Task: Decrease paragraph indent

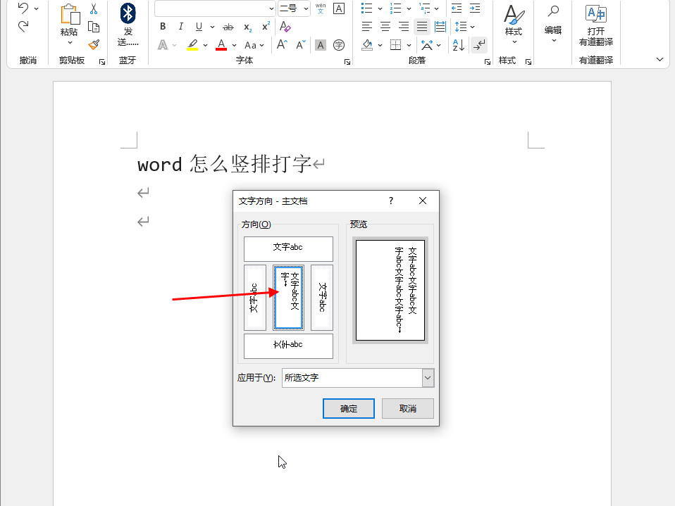Action: pyautogui.click(x=457, y=8)
